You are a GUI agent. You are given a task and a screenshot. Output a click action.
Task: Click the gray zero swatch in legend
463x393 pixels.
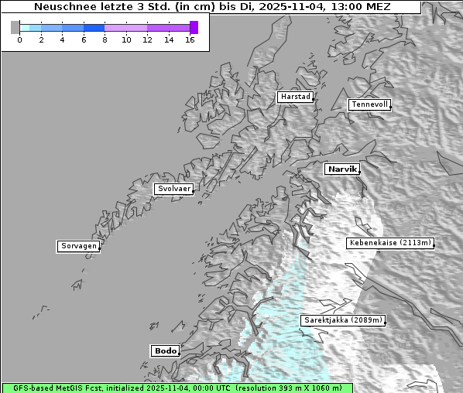click(15, 27)
